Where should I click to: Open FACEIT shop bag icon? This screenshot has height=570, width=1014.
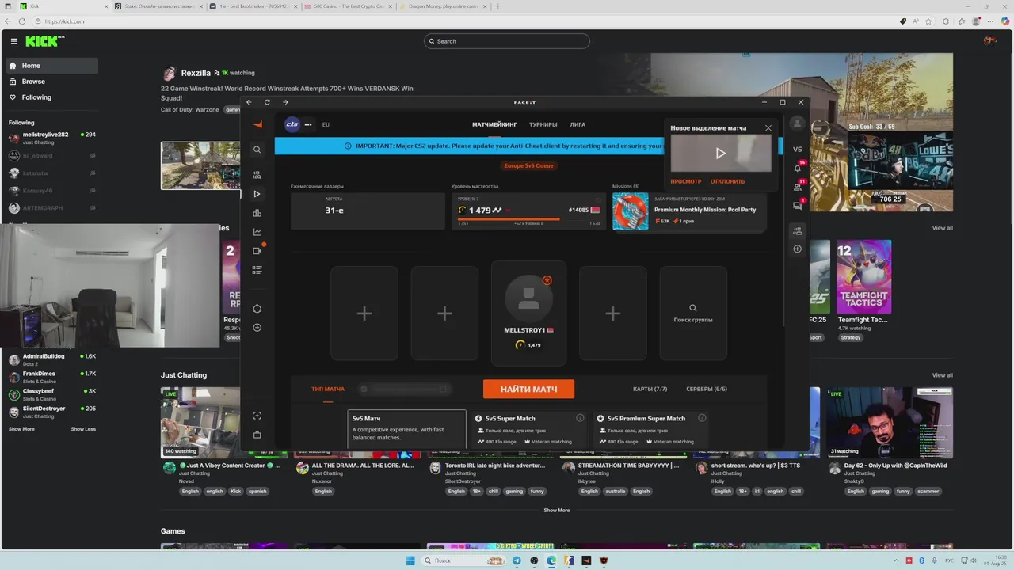point(257,435)
